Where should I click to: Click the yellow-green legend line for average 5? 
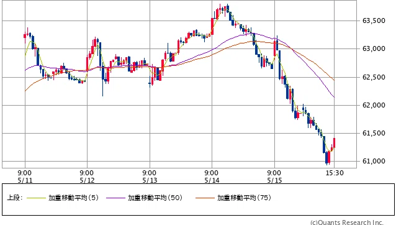tap(37, 198)
